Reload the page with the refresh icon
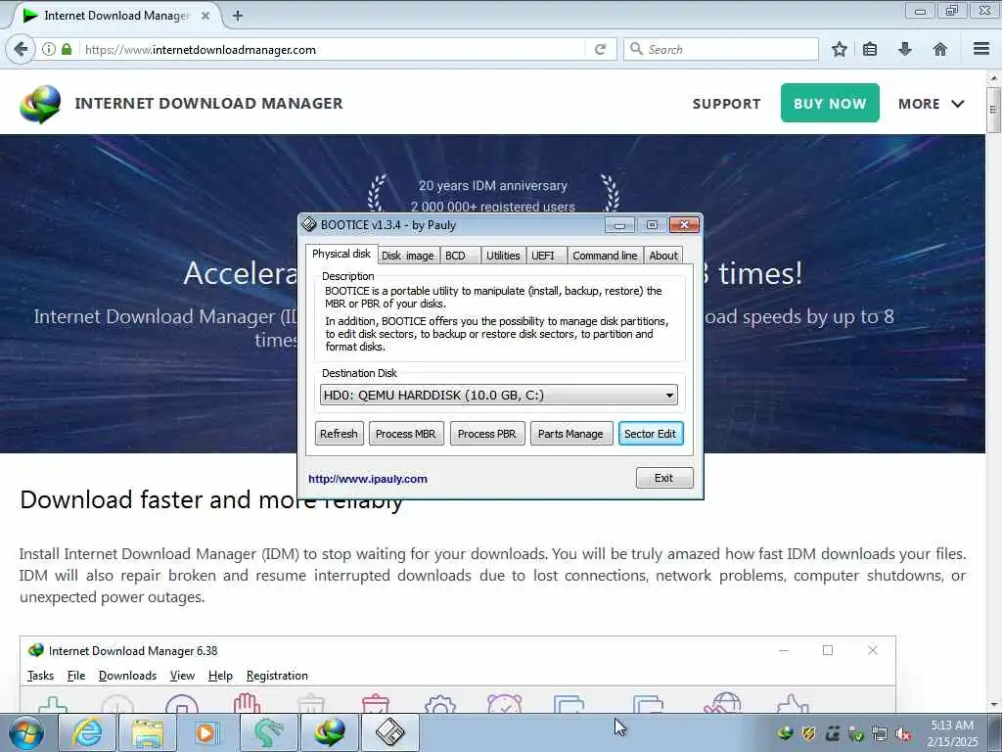Viewport: 1002px width, 752px height. pyautogui.click(x=600, y=49)
